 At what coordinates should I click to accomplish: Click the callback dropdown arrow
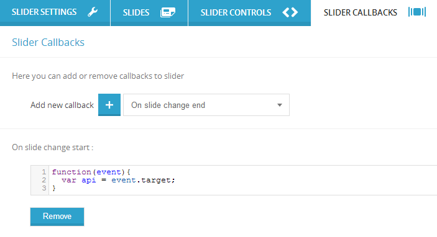tap(280, 105)
